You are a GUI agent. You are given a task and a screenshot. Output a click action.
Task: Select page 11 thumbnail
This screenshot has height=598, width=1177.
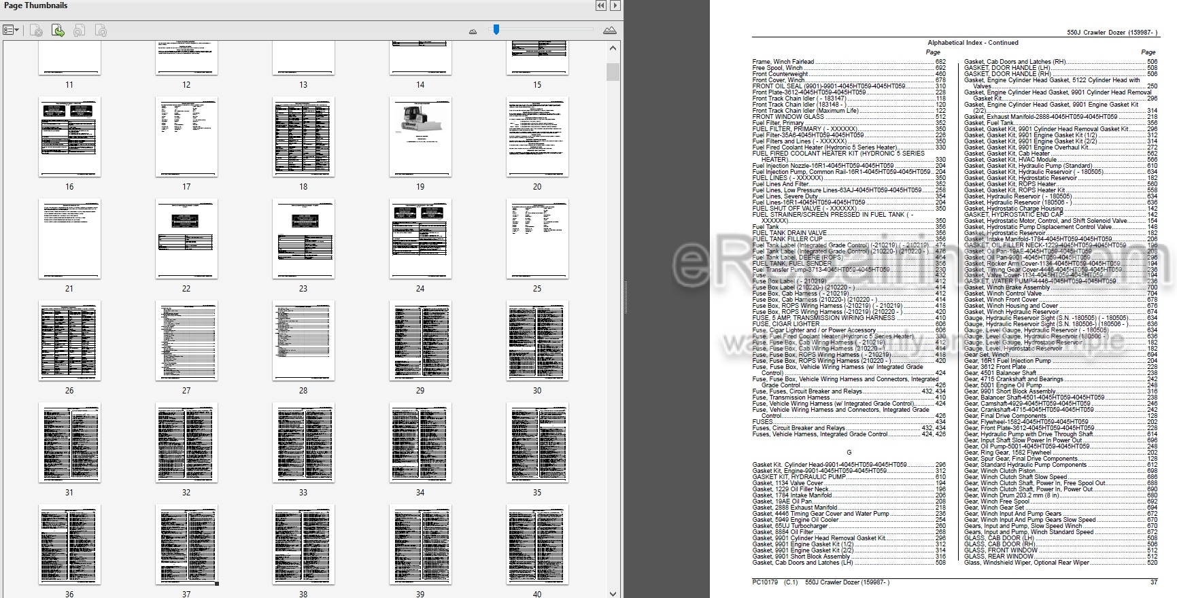[x=69, y=58]
